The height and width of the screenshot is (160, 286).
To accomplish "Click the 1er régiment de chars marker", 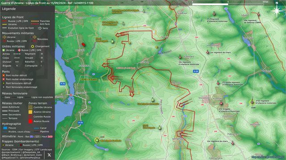I will (207, 52).
